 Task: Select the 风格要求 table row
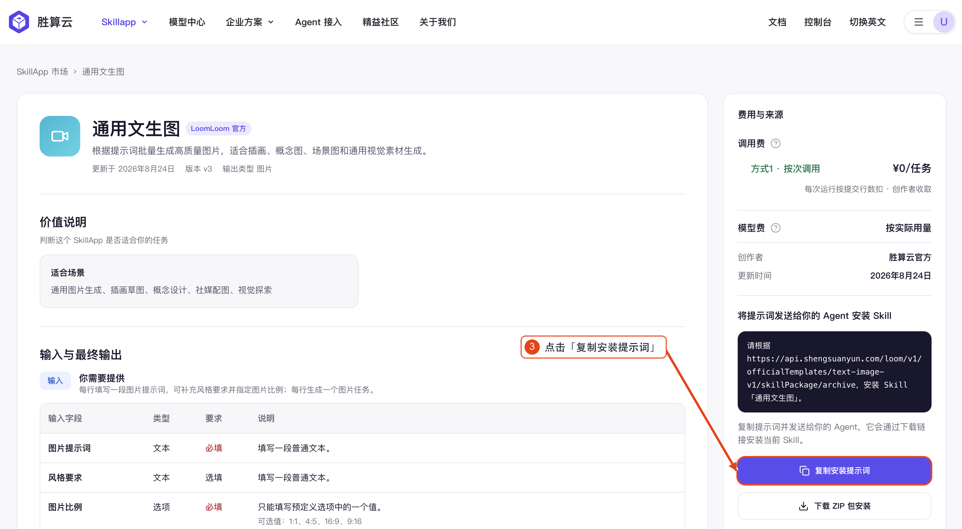362,478
